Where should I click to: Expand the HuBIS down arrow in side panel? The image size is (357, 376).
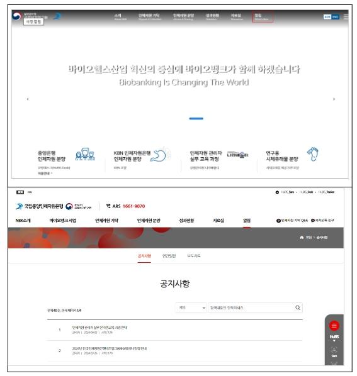click(334, 341)
